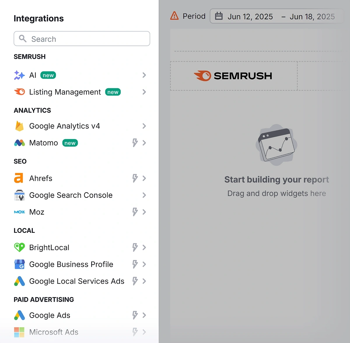Toggle the lightning connector on Google Ads
The width and height of the screenshot is (350, 343).
[x=134, y=315]
